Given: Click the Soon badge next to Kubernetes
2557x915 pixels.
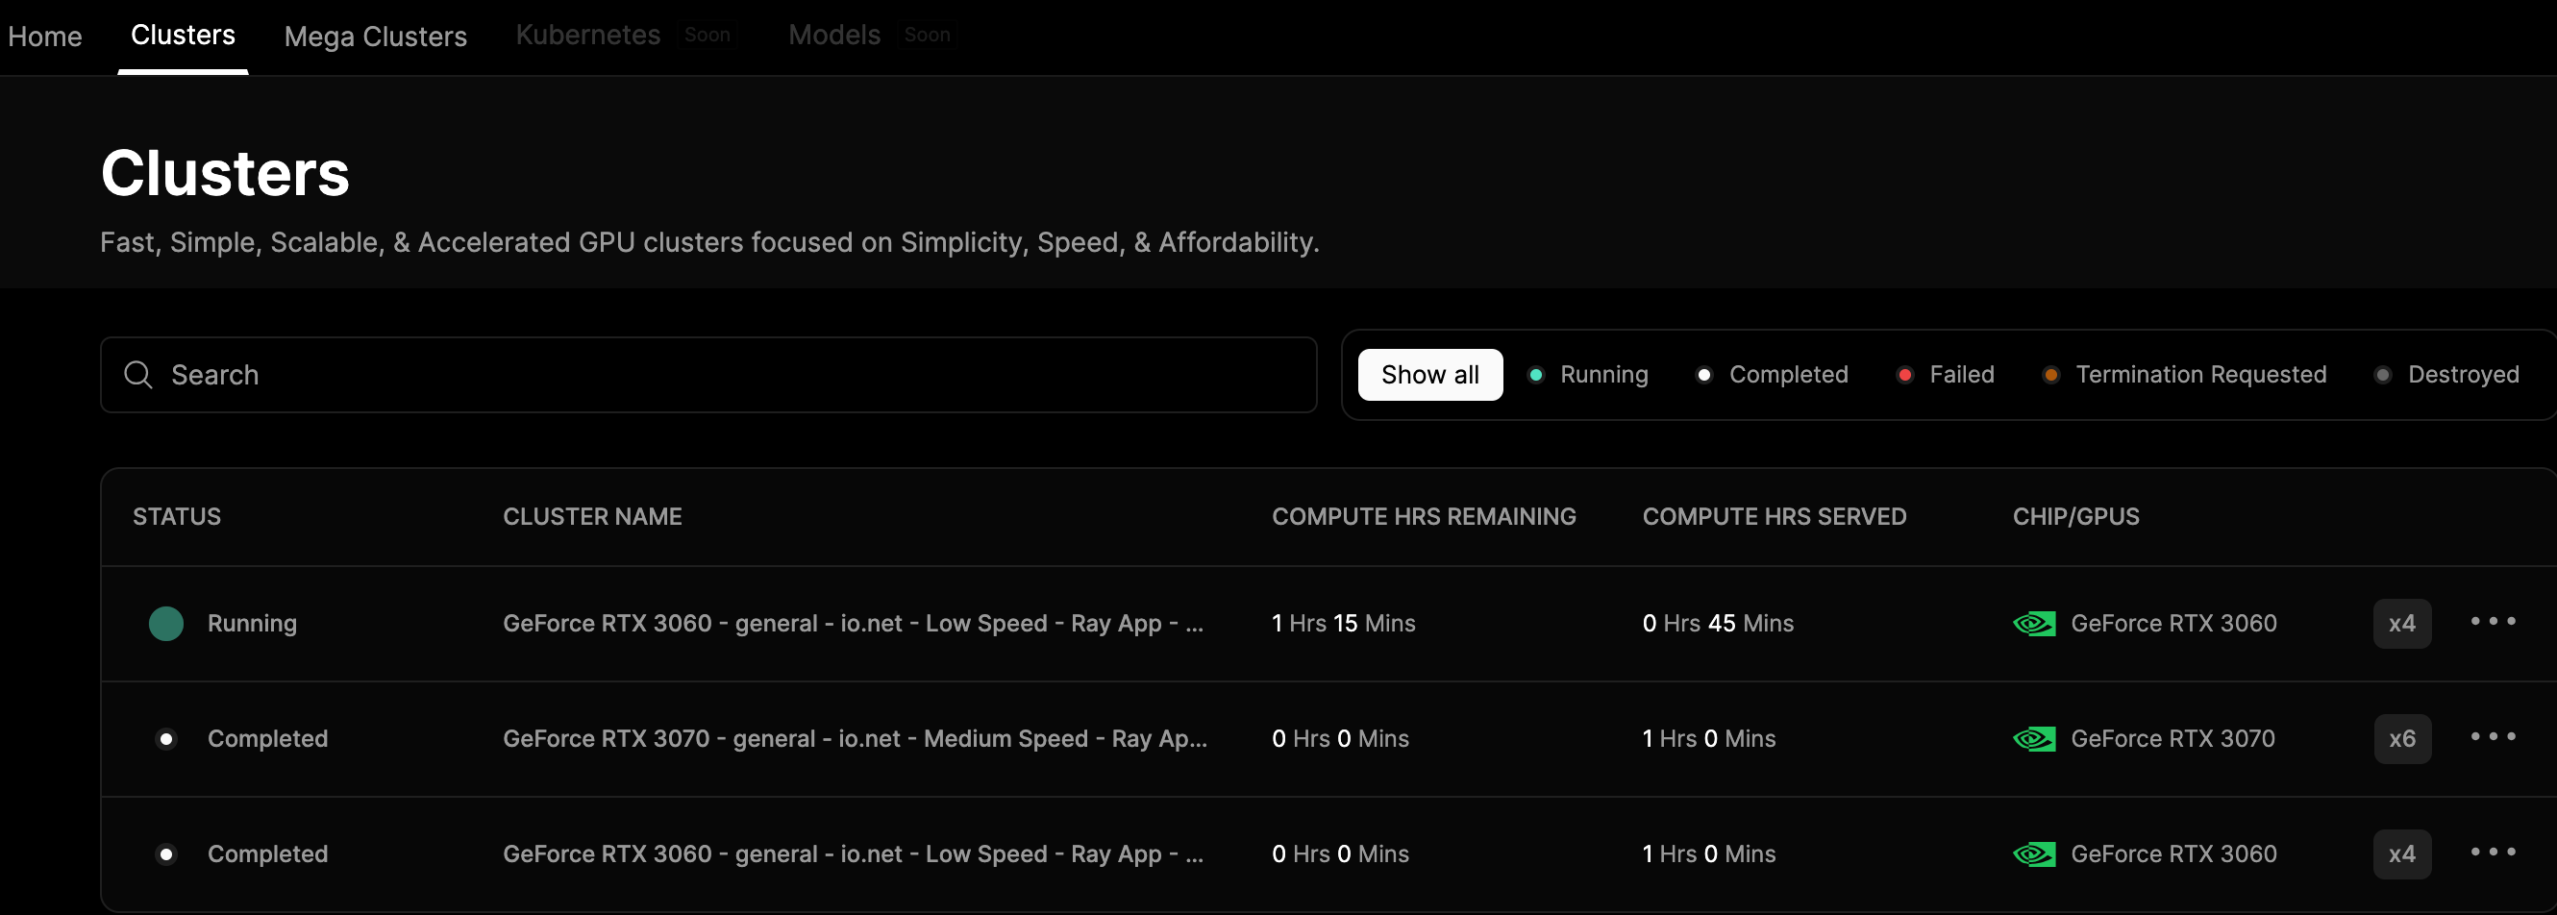Looking at the screenshot, I should pyautogui.click(x=707, y=35).
